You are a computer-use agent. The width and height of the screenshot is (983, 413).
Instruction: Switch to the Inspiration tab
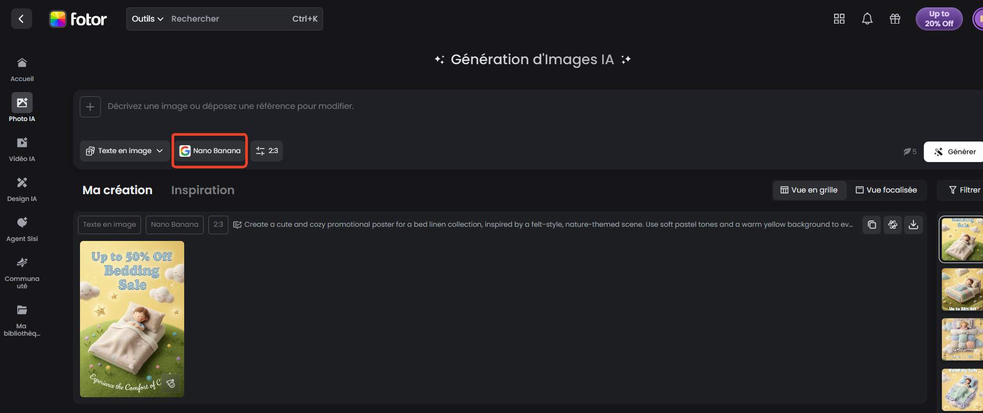click(x=203, y=190)
